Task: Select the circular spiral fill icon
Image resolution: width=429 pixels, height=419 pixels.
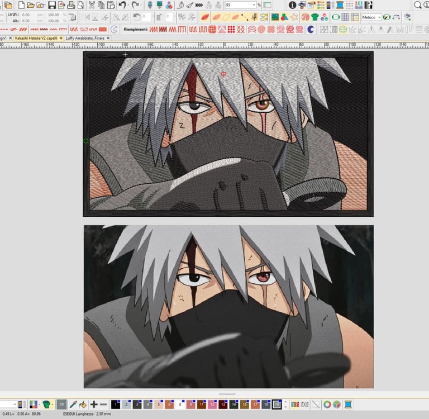Action: click(261, 29)
